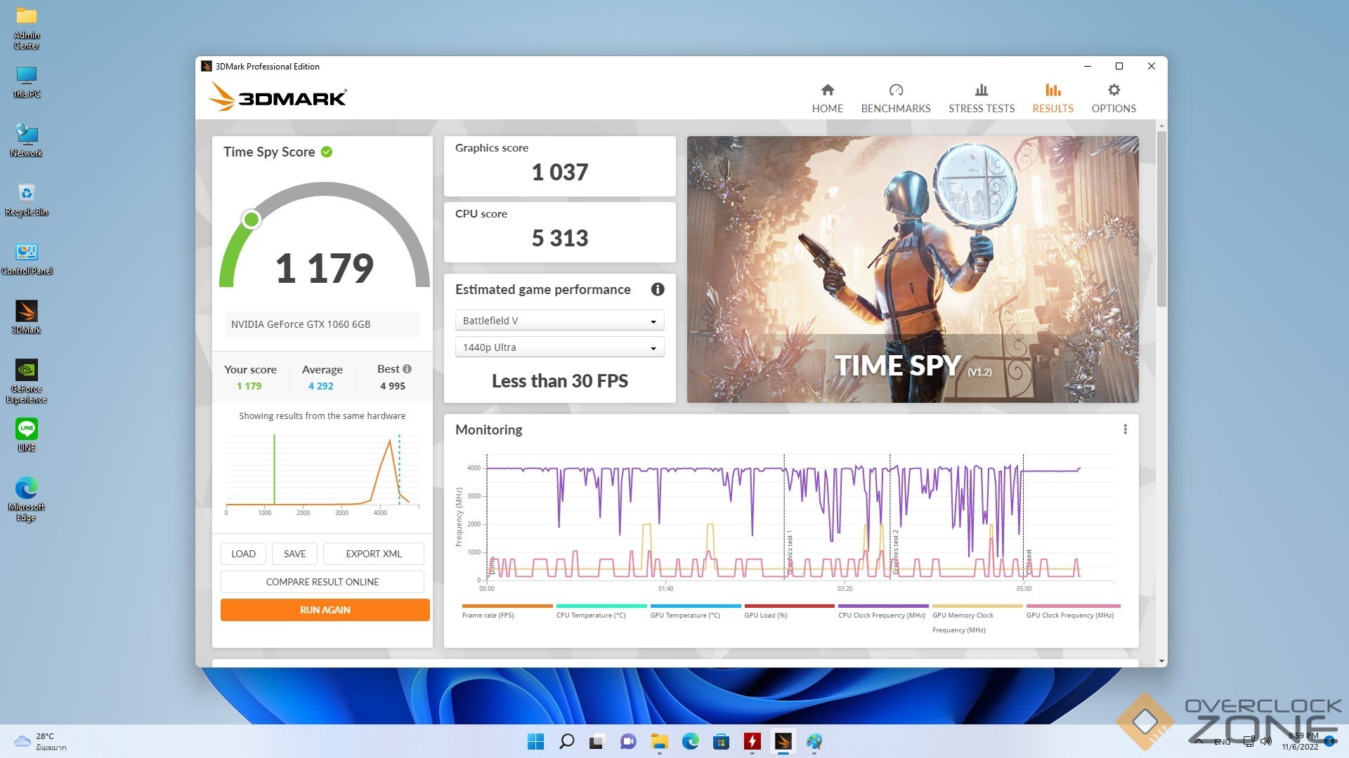Expand the Battlefield V game dropdown

click(559, 321)
